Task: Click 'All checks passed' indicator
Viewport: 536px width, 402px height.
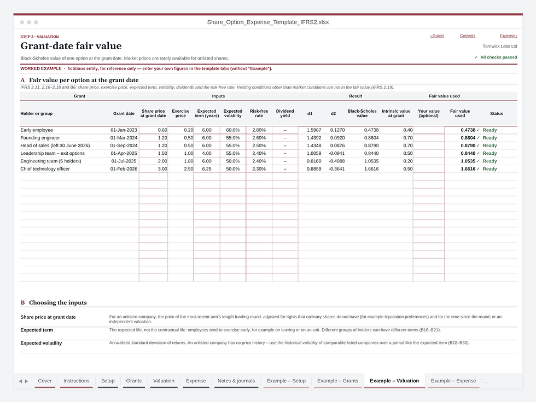Action: pyautogui.click(x=496, y=57)
